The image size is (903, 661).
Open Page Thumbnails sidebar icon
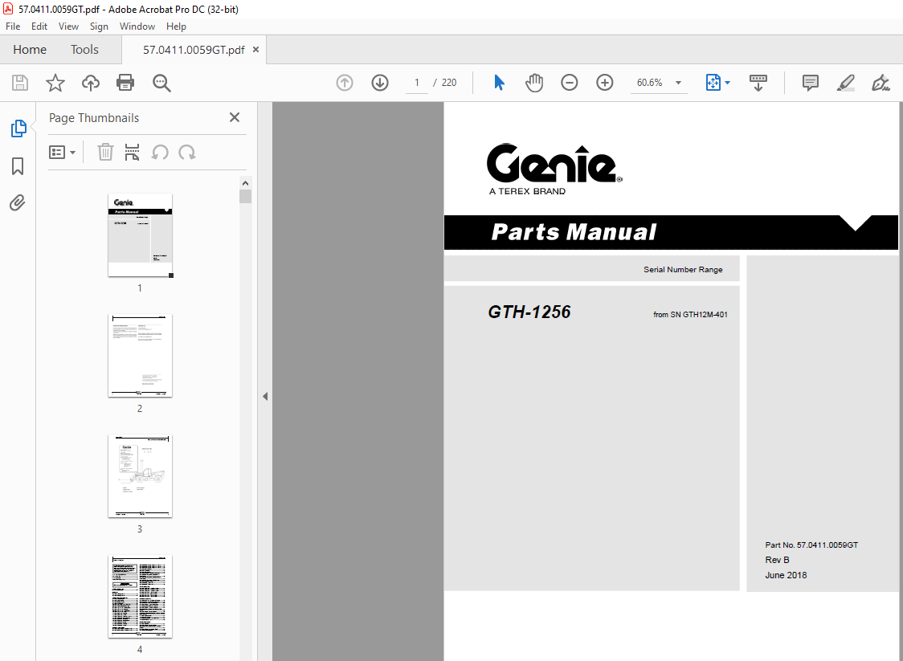pos(18,129)
